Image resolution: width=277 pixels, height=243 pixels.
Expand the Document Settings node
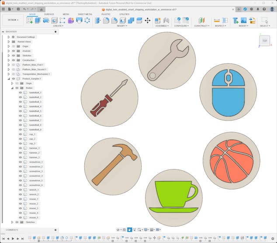click(8, 37)
